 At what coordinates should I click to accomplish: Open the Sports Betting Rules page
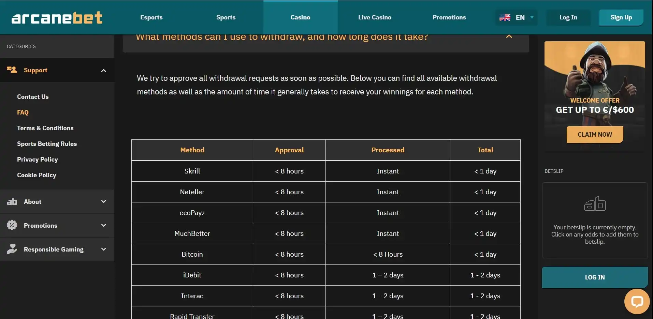coord(47,144)
